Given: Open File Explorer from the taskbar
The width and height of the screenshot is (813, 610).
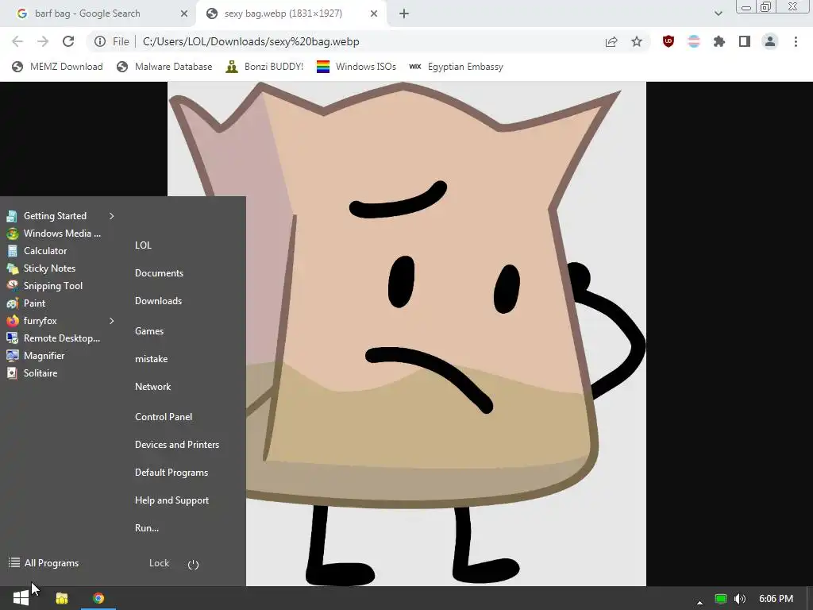Looking at the screenshot, I should (62, 598).
